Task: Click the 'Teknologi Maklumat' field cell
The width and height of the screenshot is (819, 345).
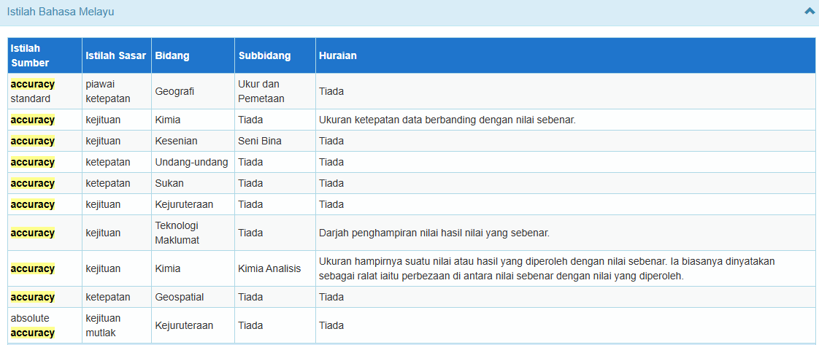Action: pyautogui.click(x=193, y=233)
